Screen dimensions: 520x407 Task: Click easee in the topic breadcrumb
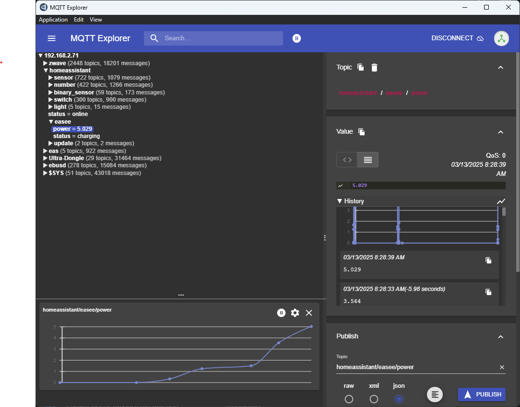(394, 93)
